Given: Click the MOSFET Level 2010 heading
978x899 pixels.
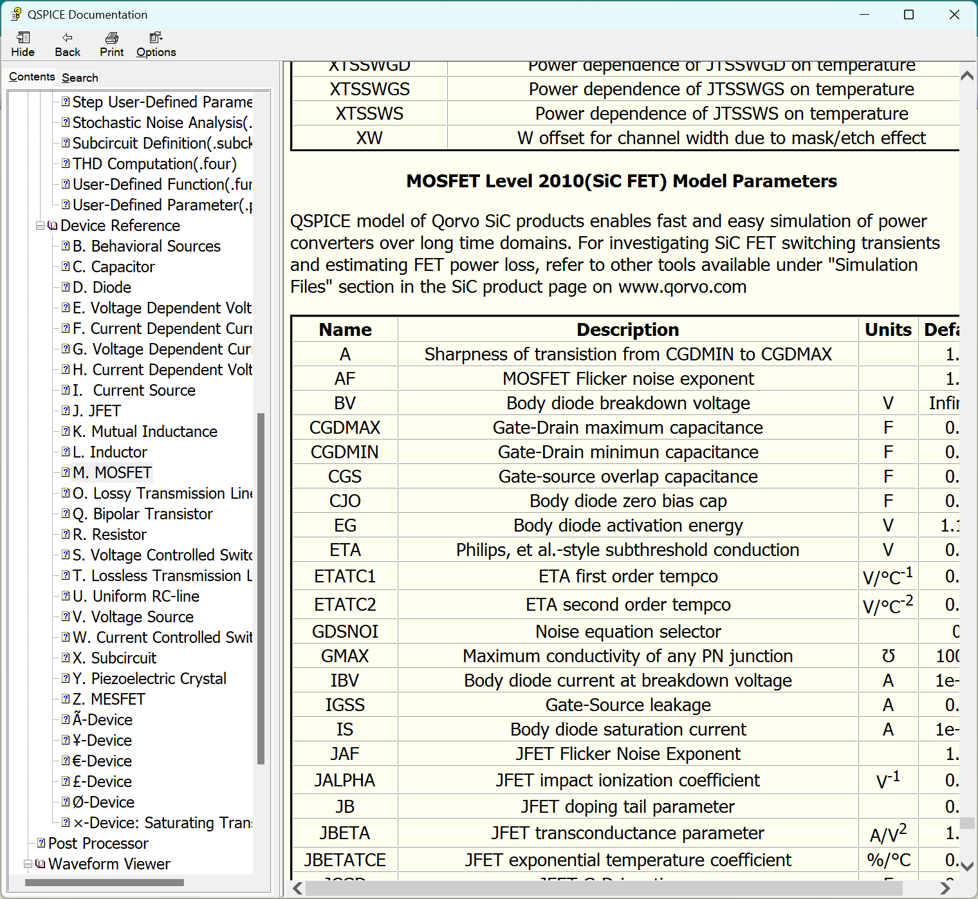Looking at the screenshot, I should [x=622, y=181].
